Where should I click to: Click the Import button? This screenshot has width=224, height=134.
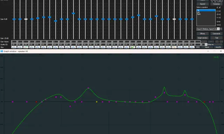coord(207,47)
